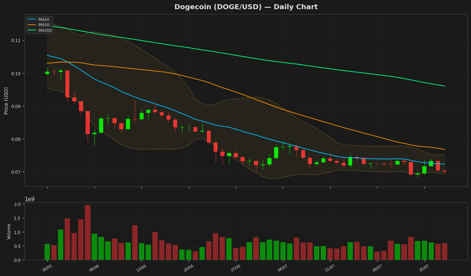Click the 30/05 date label
This screenshot has height=276, width=471.
pyautogui.click(x=47, y=268)
